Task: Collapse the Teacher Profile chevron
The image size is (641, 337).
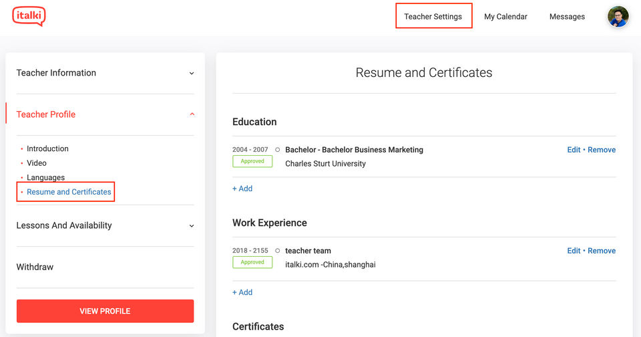Action: 192,114
